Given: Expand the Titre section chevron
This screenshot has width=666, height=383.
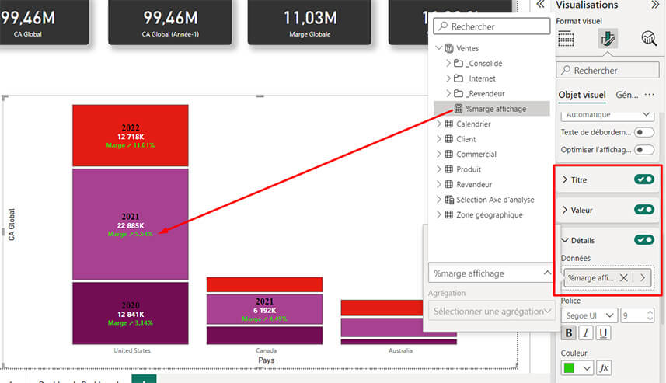Looking at the screenshot, I should coord(564,179).
